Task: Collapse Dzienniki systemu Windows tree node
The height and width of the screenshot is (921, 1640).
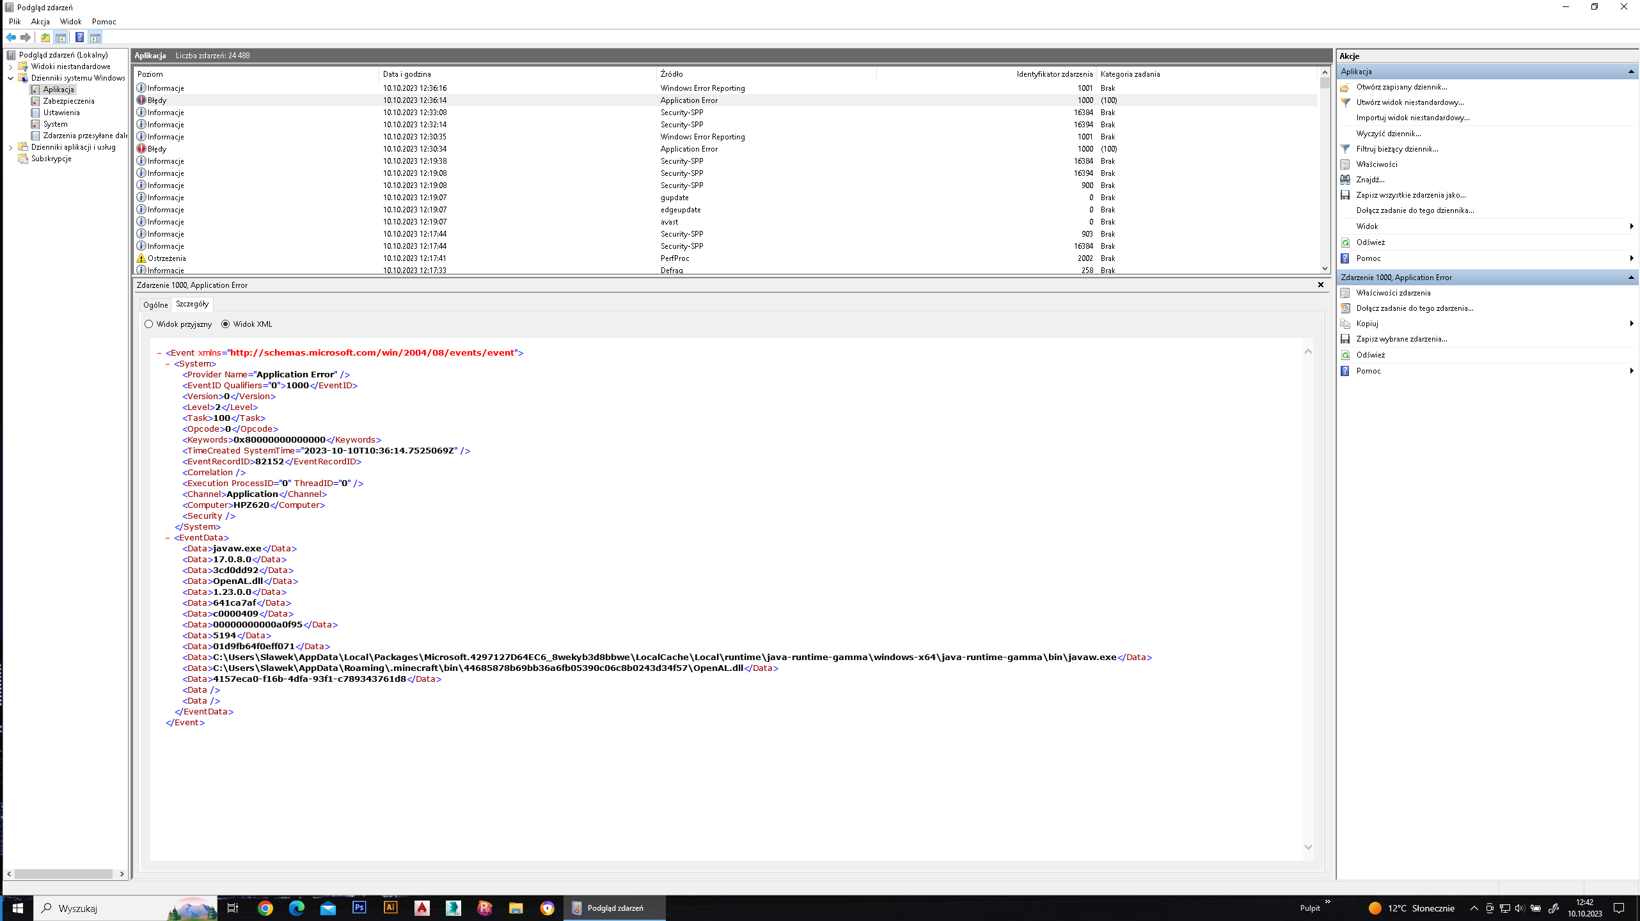Action: coord(10,78)
